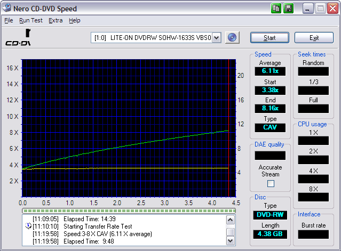341x251 pixels.
Task: Click the Average speed value 6.11x
Action: coord(270,71)
